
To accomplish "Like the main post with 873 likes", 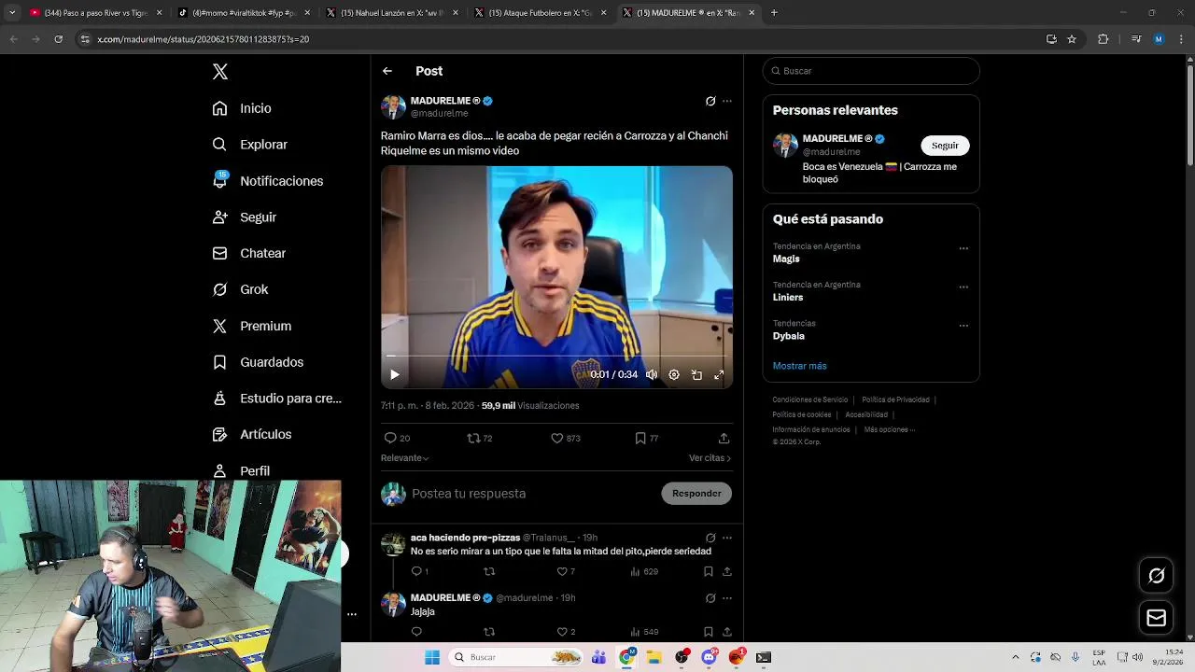I will pos(565,438).
